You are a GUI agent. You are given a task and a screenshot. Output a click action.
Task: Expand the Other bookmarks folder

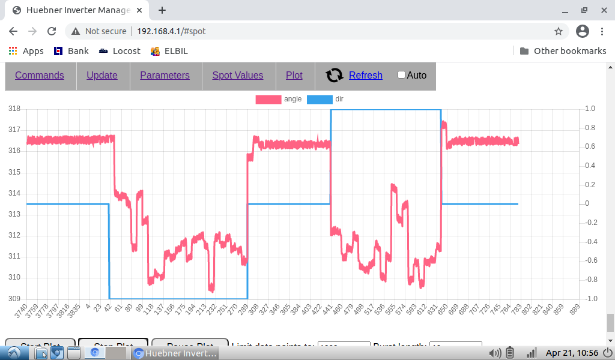[x=563, y=51]
